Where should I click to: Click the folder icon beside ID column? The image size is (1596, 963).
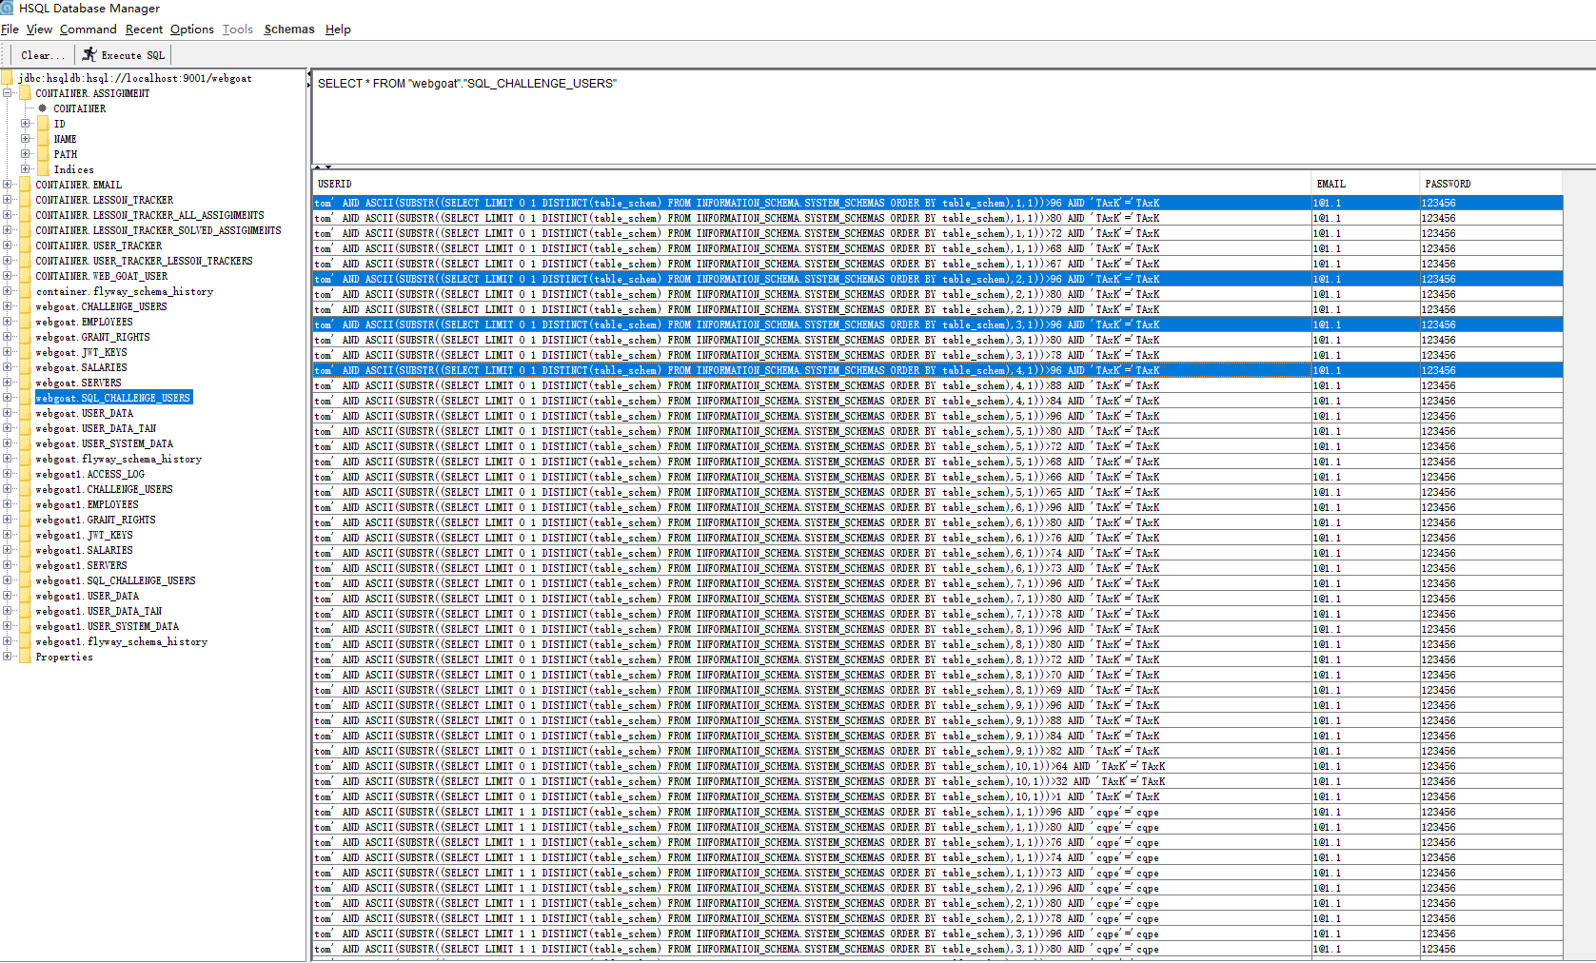pos(42,124)
